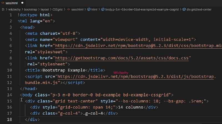Click bundle.min.js text on line 12
Image resolution: width=222 pixels, height=124 pixels.
41,83
